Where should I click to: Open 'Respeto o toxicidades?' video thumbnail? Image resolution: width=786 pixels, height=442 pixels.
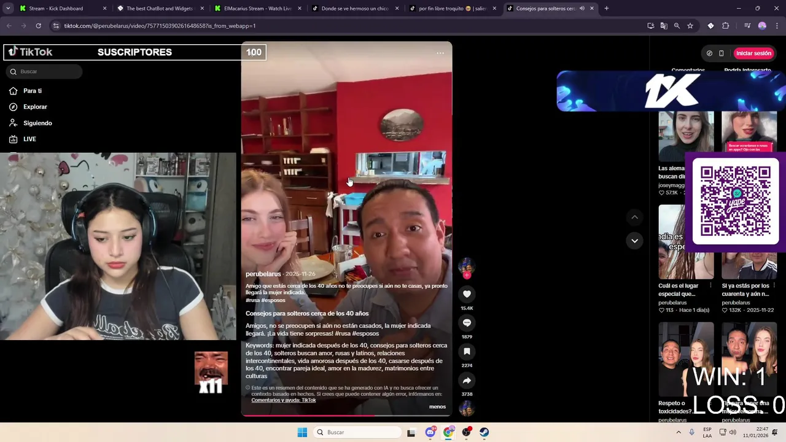(686, 359)
